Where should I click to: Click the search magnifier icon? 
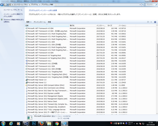pos(156,5)
